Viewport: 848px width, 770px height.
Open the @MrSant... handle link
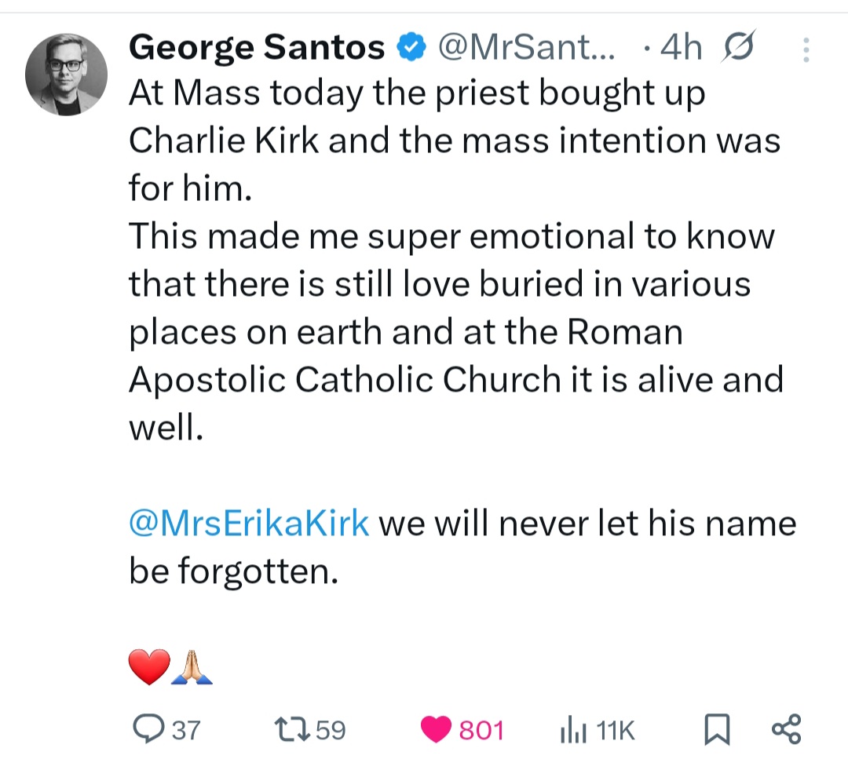tap(526, 49)
